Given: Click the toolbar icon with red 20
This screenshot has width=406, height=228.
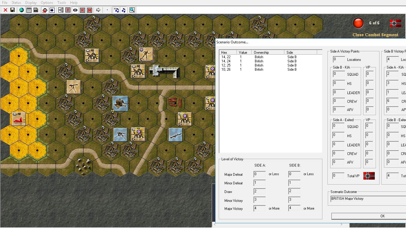Looking at the screenshot, I should click(45, 10).
